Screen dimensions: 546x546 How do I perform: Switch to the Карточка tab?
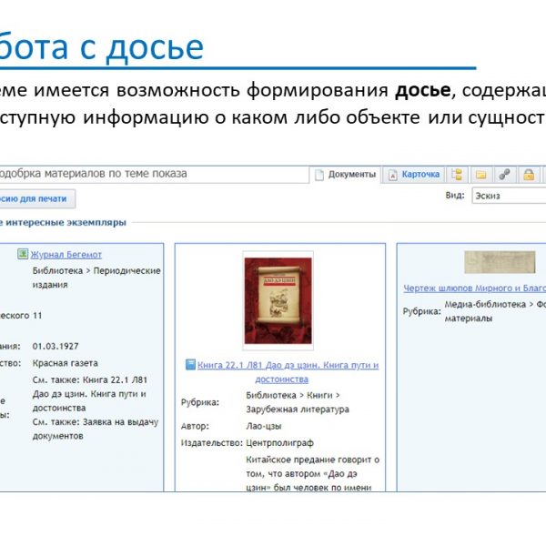pos(413,175)
